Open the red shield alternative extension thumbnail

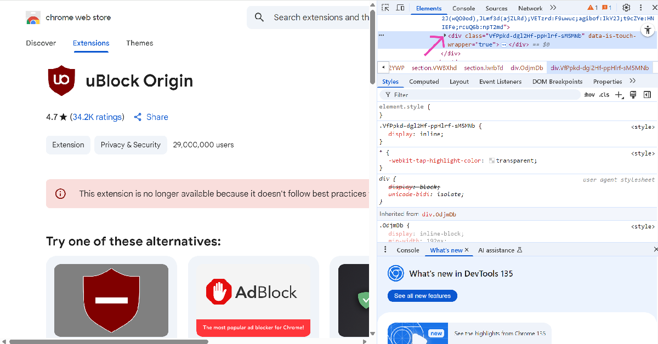(x=111, y=300)
